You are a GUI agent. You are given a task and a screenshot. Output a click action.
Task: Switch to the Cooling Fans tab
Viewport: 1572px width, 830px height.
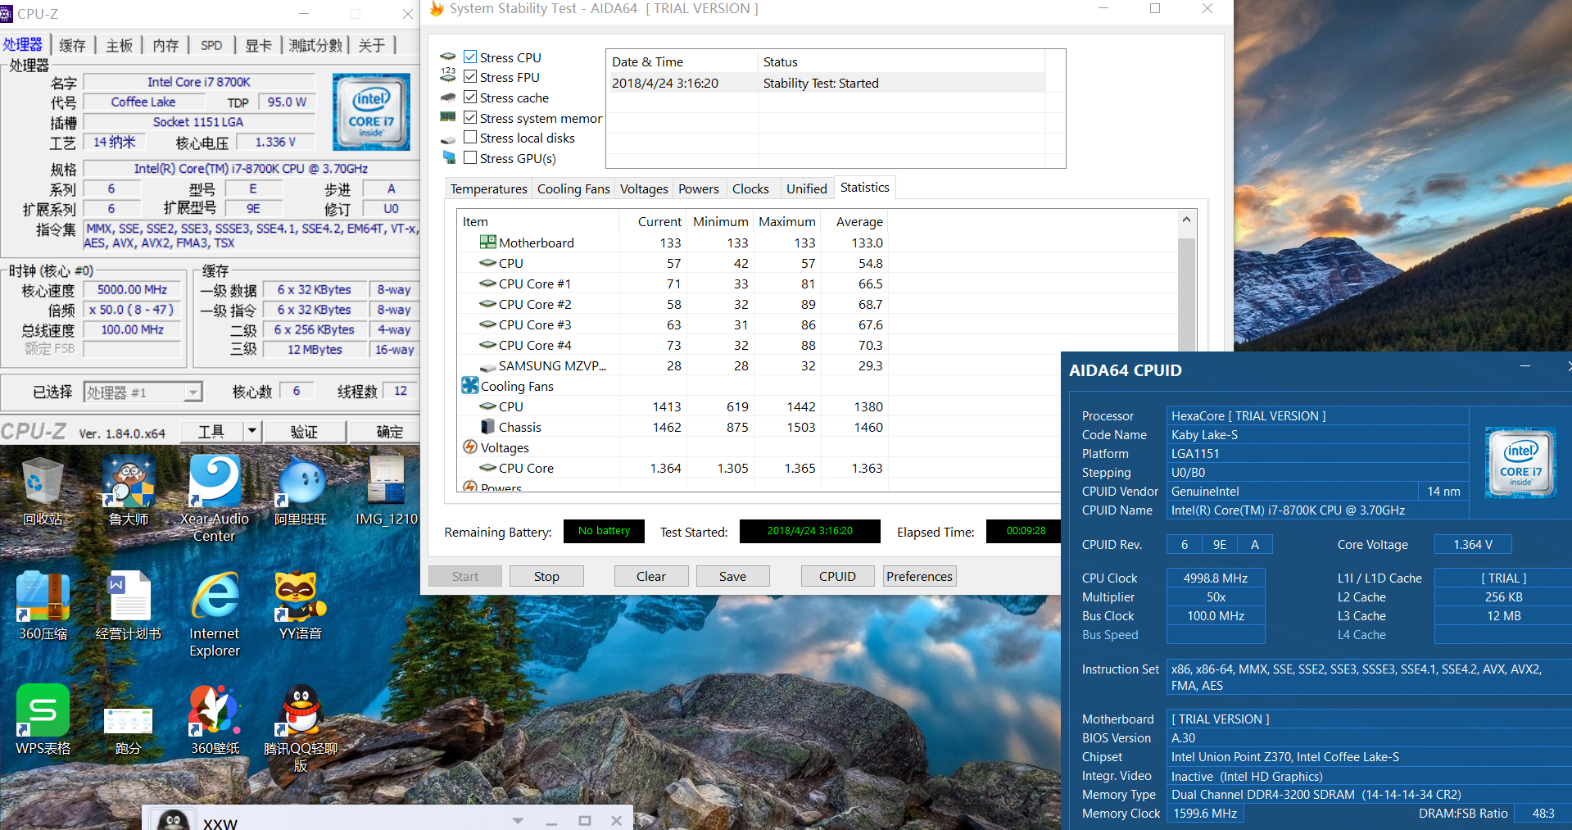[x=573, y=189]
